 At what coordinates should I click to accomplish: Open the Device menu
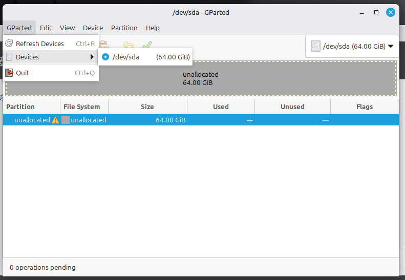click(x=93, y=28)
